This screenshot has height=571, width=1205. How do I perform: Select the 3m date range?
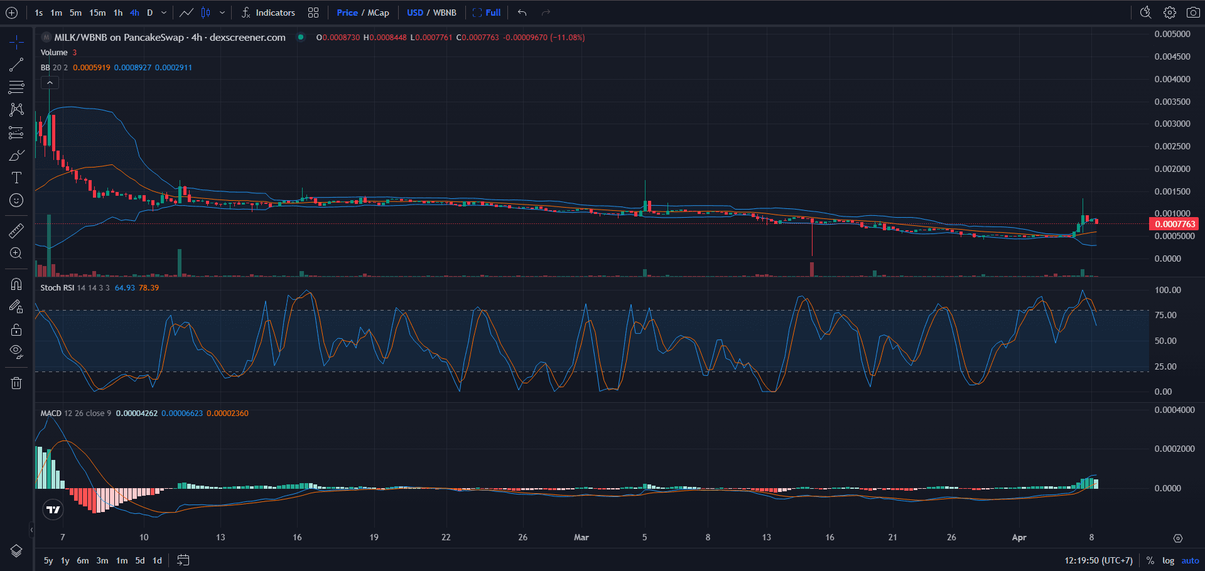coord(102,560)
